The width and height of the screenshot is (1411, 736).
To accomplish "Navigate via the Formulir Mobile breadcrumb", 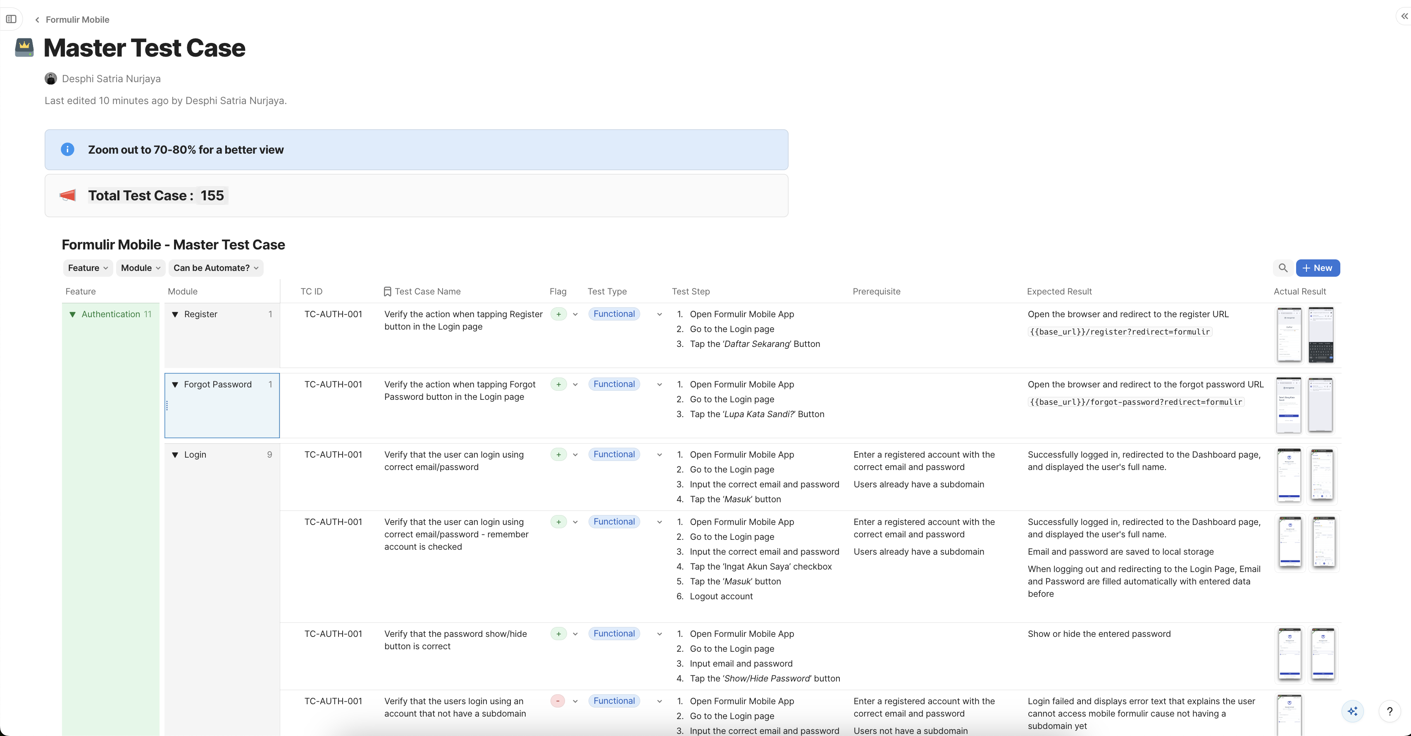I will pyautogui.click(x=77, y=19).
